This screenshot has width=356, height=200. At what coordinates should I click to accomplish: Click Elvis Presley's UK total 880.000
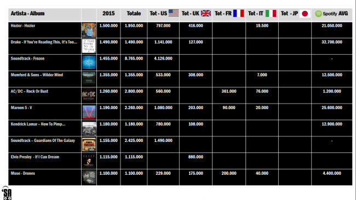(x=196, y=157)
